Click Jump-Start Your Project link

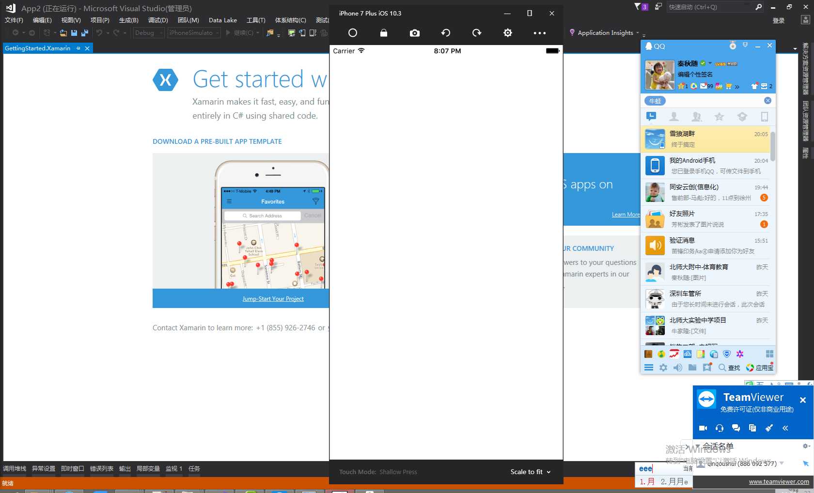(273, 299)
